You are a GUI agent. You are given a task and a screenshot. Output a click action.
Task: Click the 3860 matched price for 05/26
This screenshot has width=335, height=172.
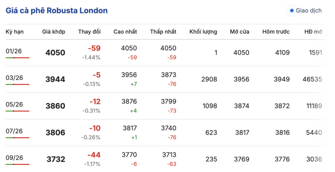pos(55,106)
